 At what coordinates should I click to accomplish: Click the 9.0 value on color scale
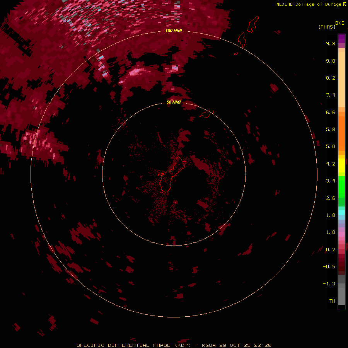point(331,61)
